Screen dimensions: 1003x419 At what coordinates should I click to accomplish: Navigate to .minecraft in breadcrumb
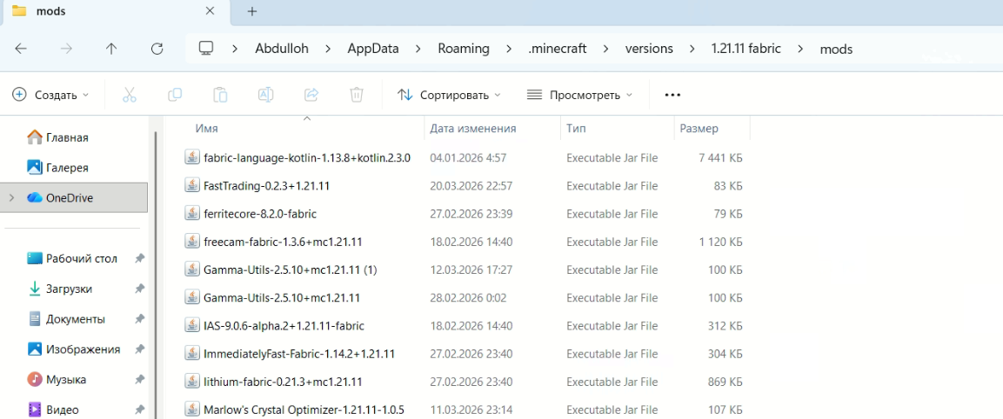click(557, 49)
